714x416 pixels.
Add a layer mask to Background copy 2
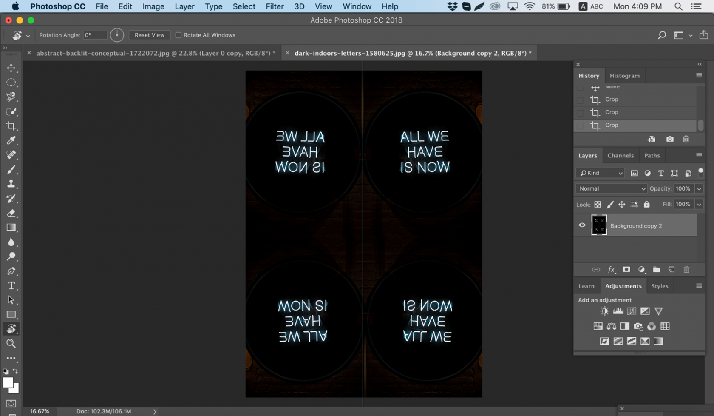626,270
